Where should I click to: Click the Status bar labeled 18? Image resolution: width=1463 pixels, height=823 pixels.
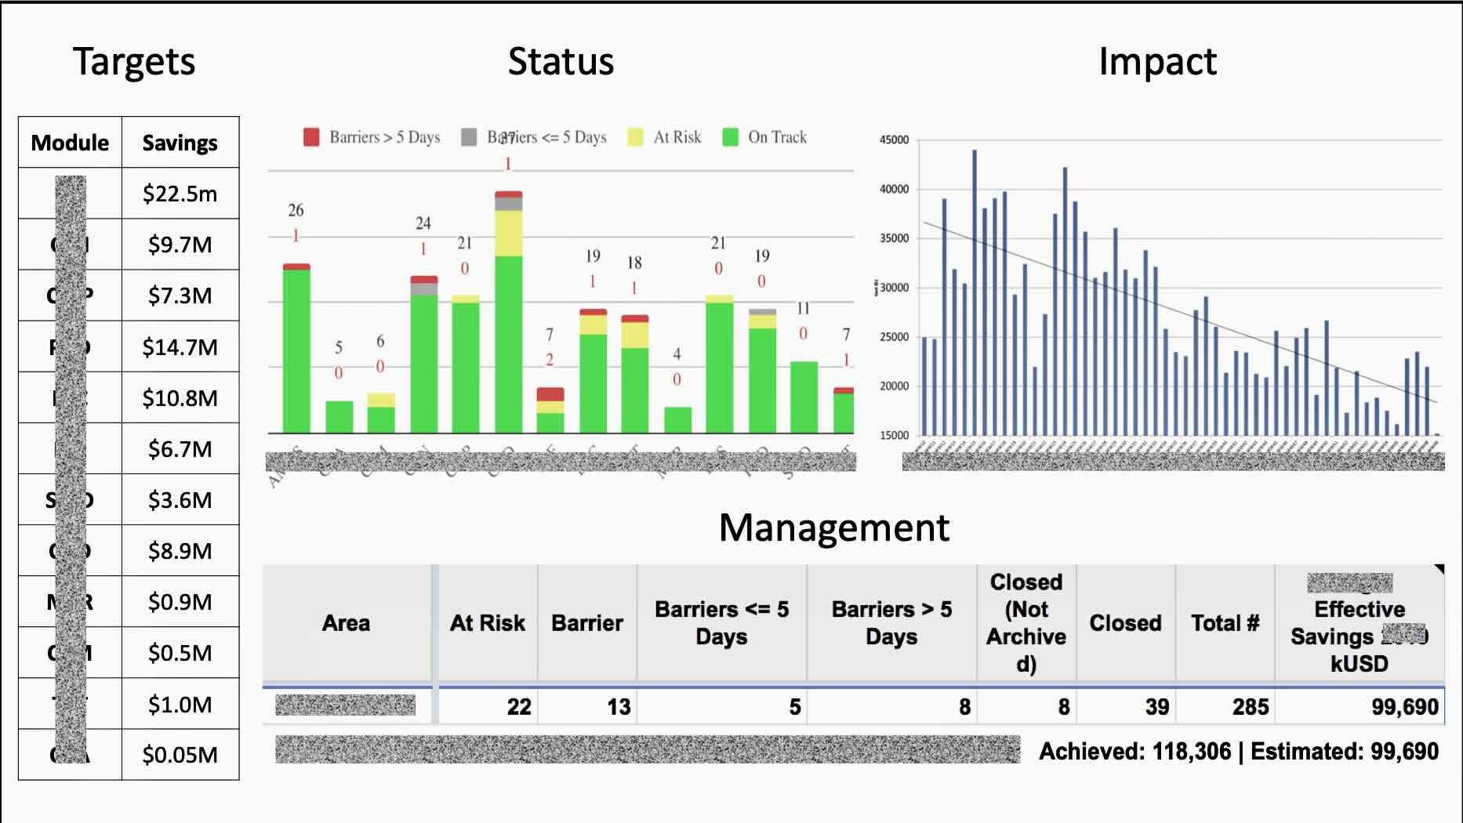635,374
